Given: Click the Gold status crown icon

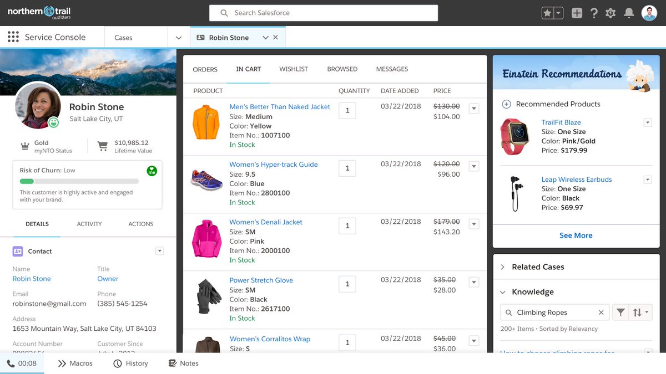Looking at the screenshot, I should (24, 146).
